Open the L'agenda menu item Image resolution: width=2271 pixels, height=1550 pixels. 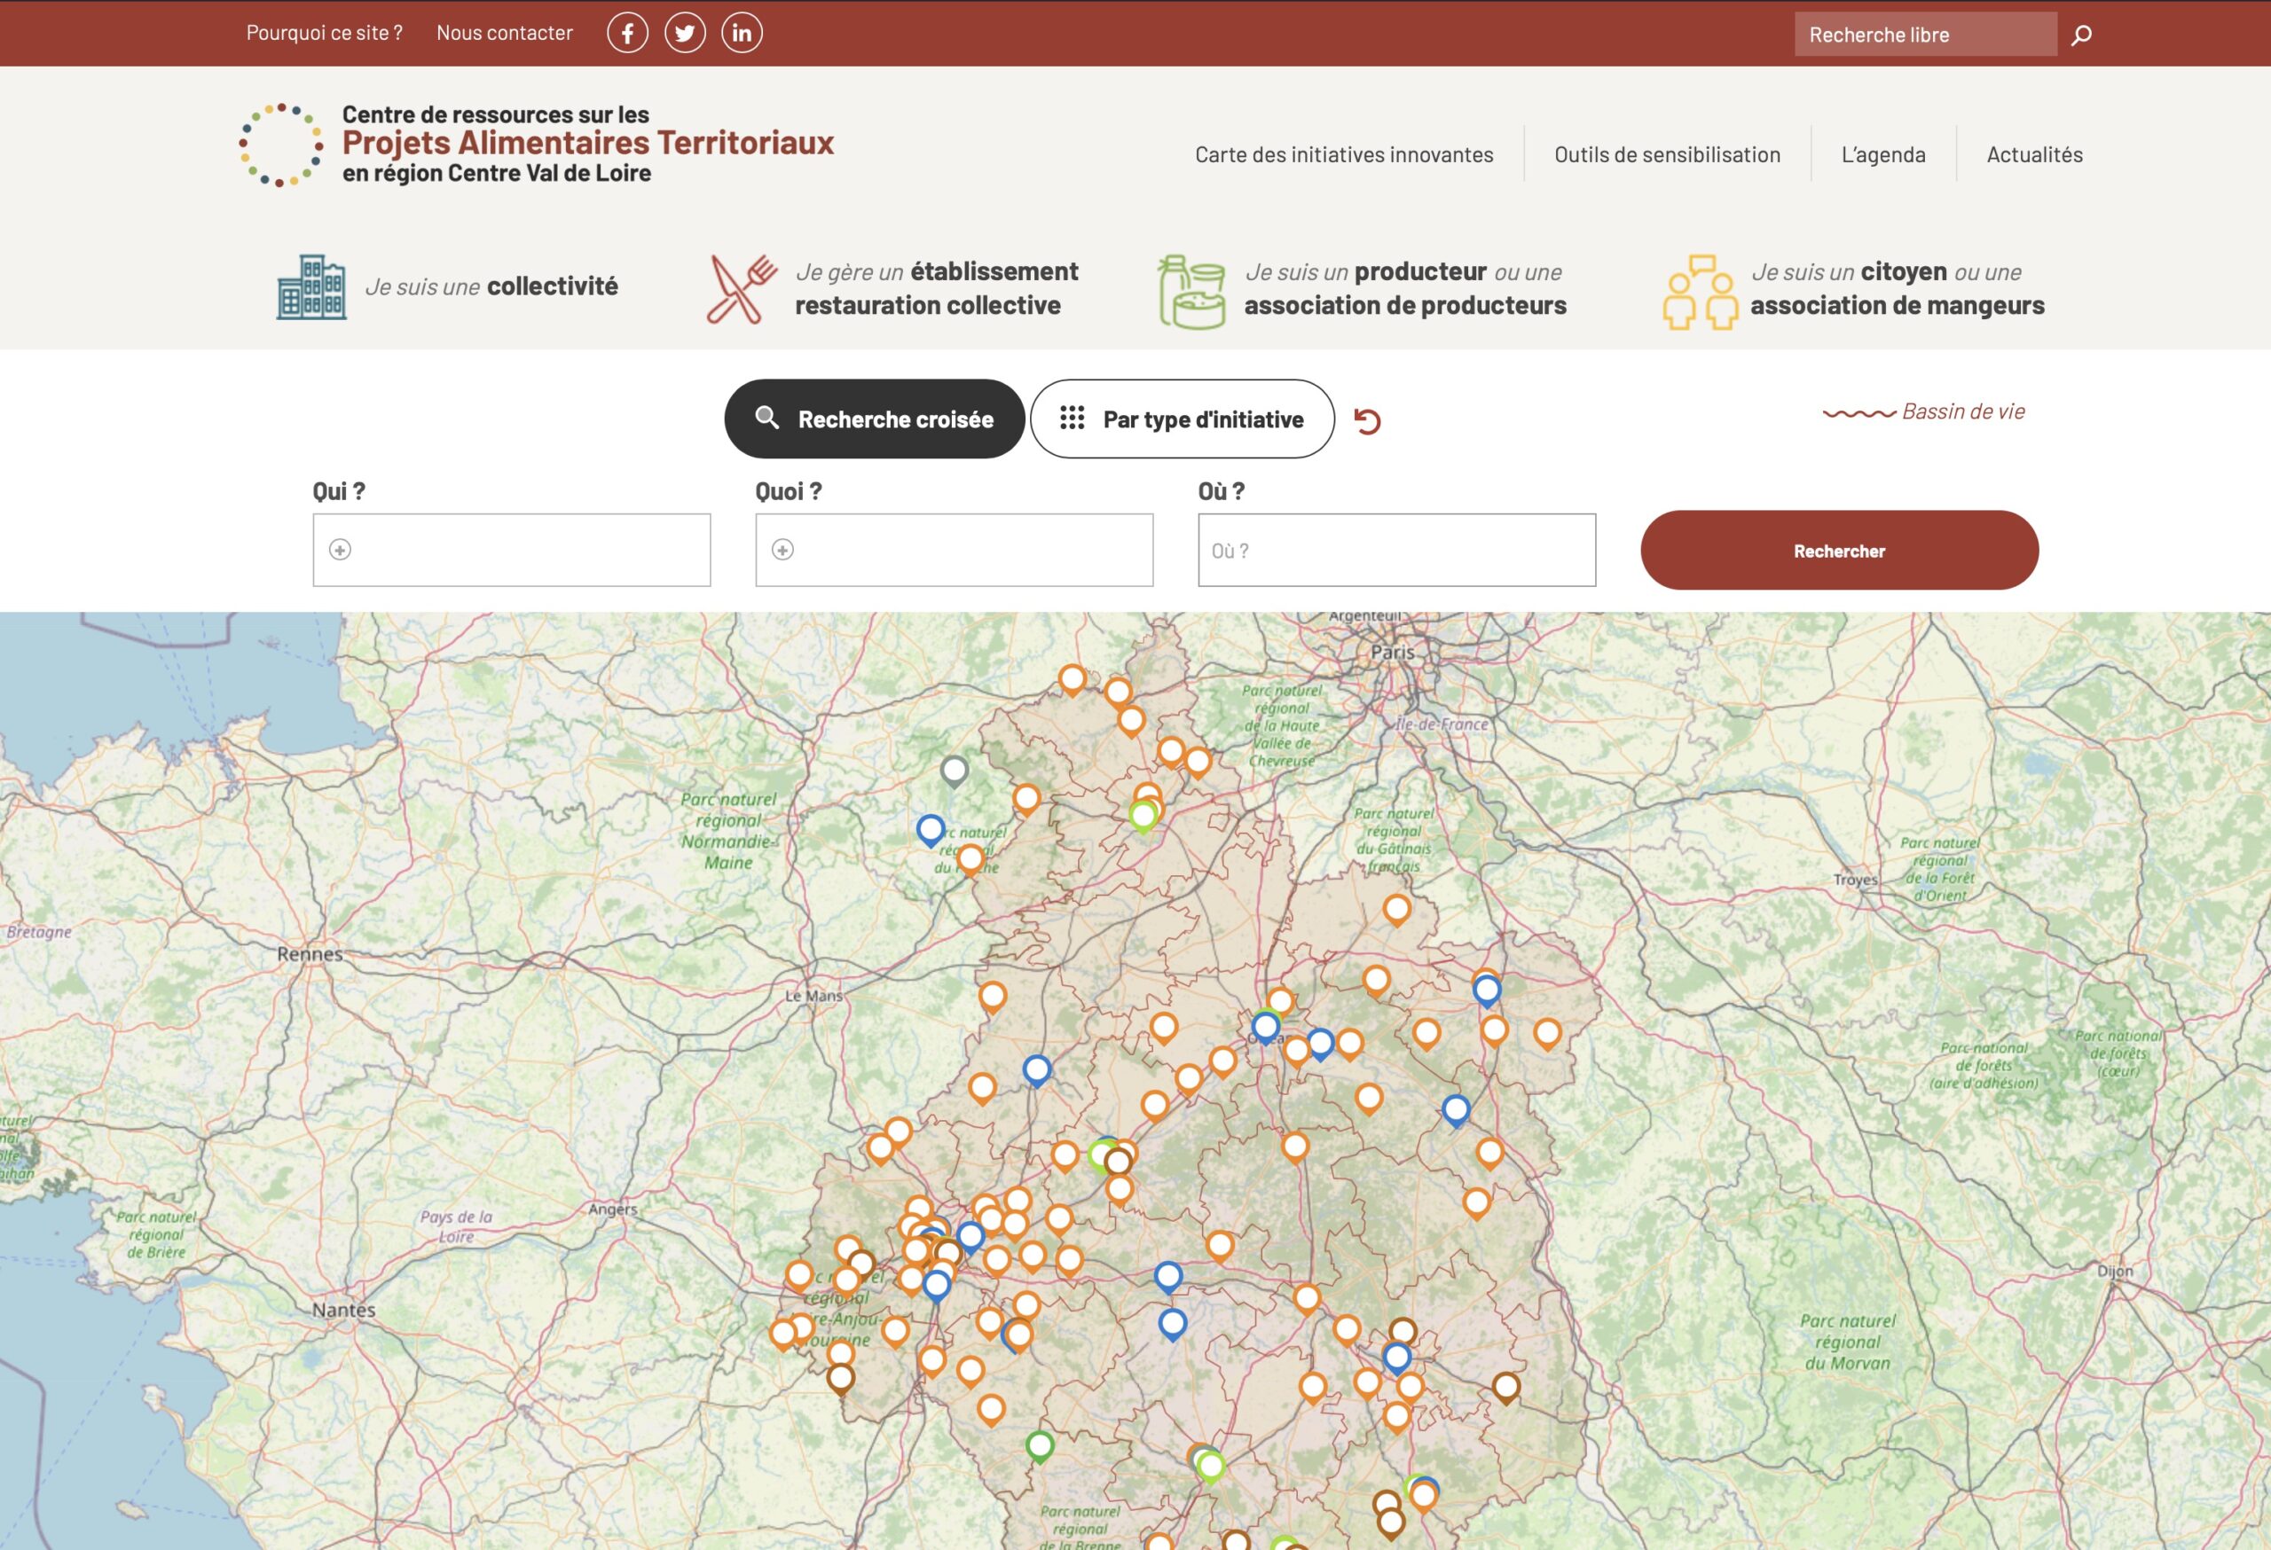pyautogui.click(x=1883, y=154)
